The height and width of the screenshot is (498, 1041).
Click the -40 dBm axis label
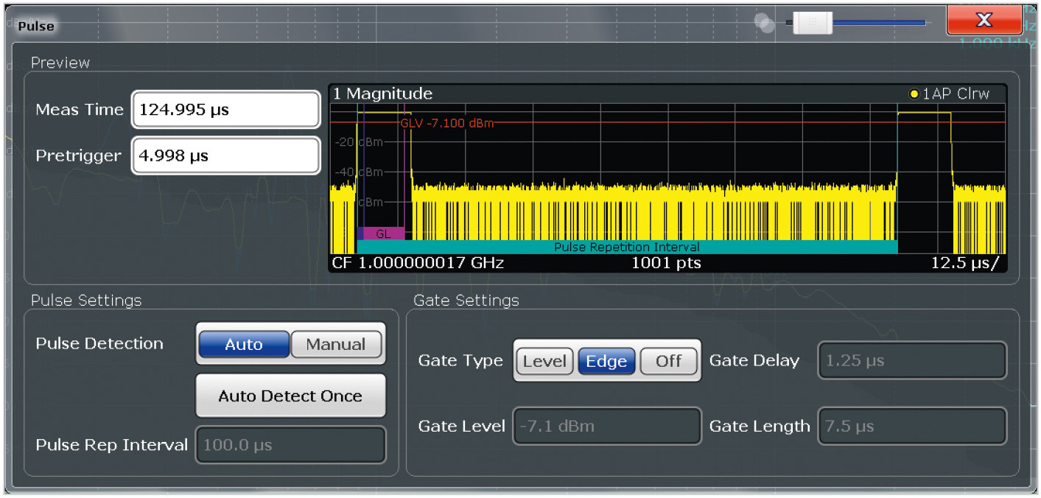click(361, 172)
